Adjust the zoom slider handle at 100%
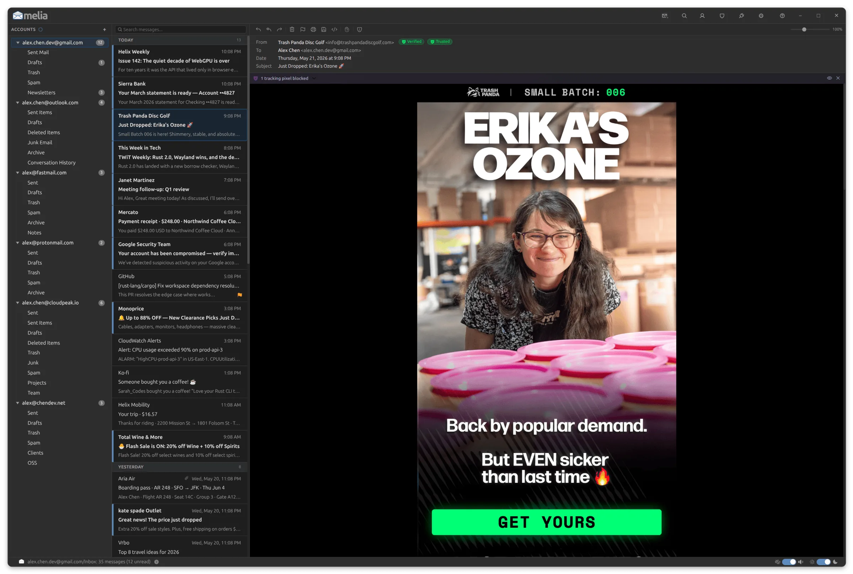Screen dimensions: 853x574 coord(804,29)
